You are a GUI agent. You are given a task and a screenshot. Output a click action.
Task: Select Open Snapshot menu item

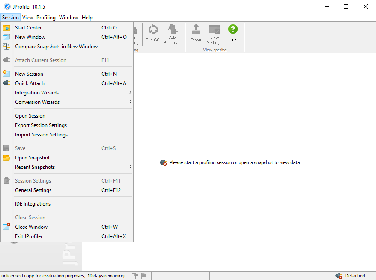click(x=67, y=158)
